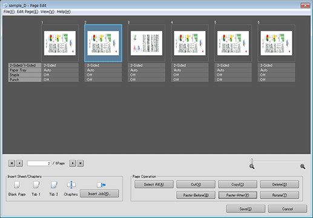Open the View menu

pyautogui.click(x=47, y=12)
